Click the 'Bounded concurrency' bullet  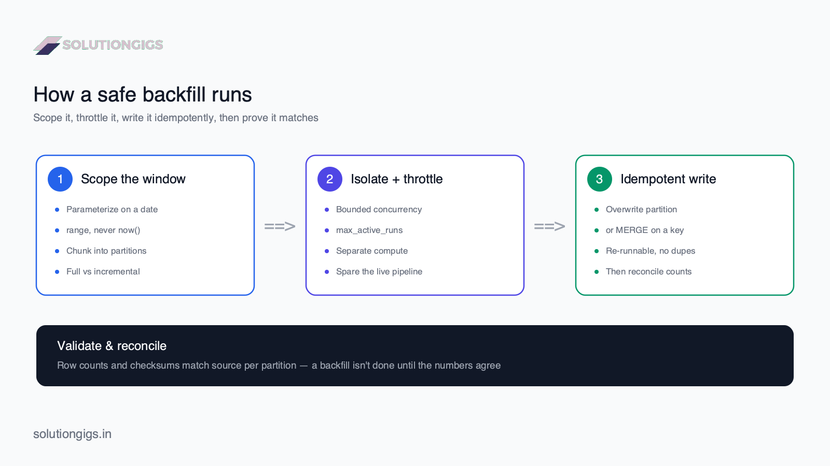[379, 210]
